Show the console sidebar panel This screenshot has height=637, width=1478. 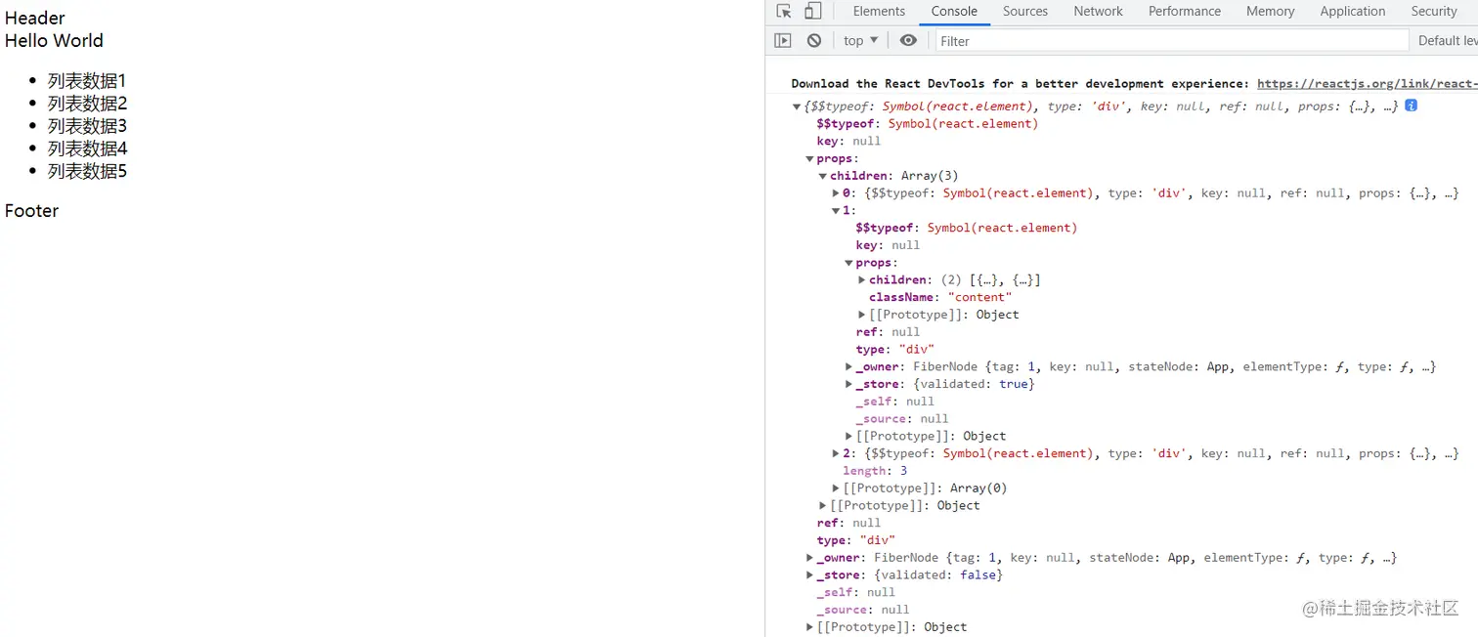pos(783,40)
